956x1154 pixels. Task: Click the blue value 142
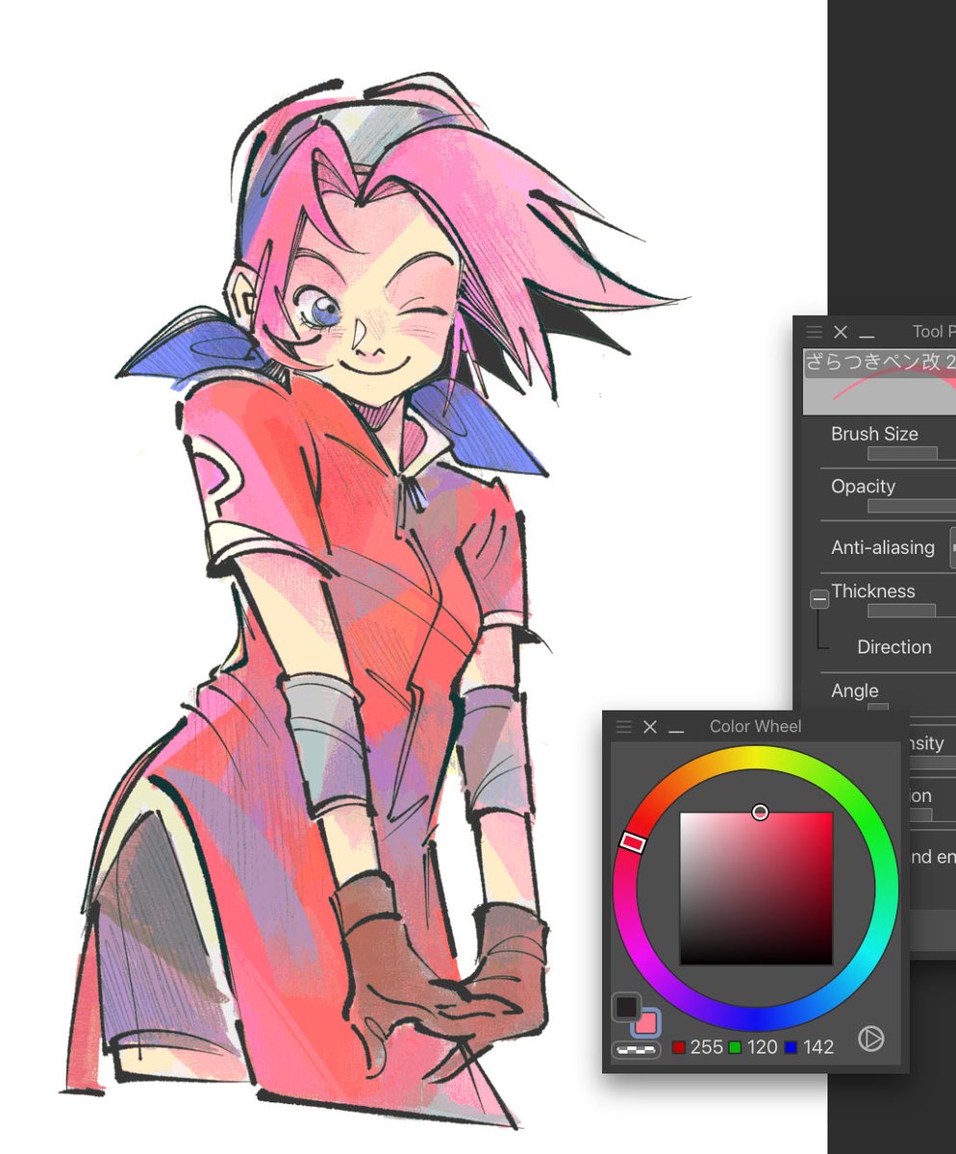[x=818, y=1046]
